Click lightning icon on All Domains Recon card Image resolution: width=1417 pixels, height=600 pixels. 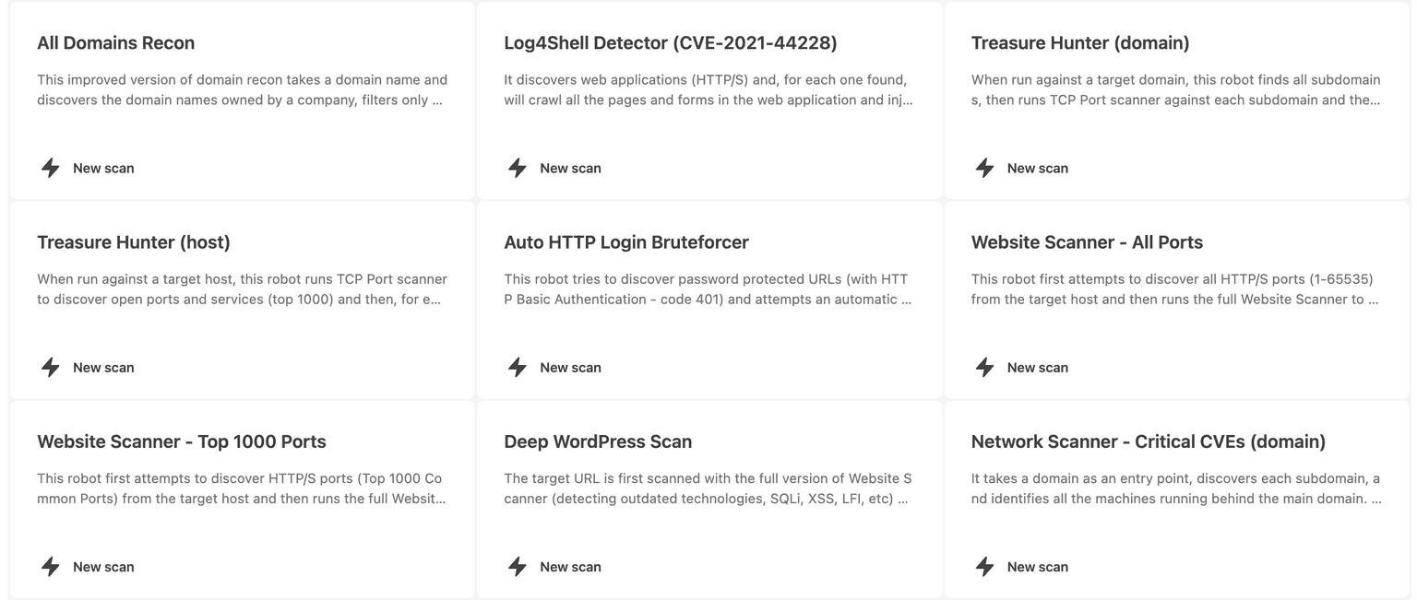[x=51, y=168]
